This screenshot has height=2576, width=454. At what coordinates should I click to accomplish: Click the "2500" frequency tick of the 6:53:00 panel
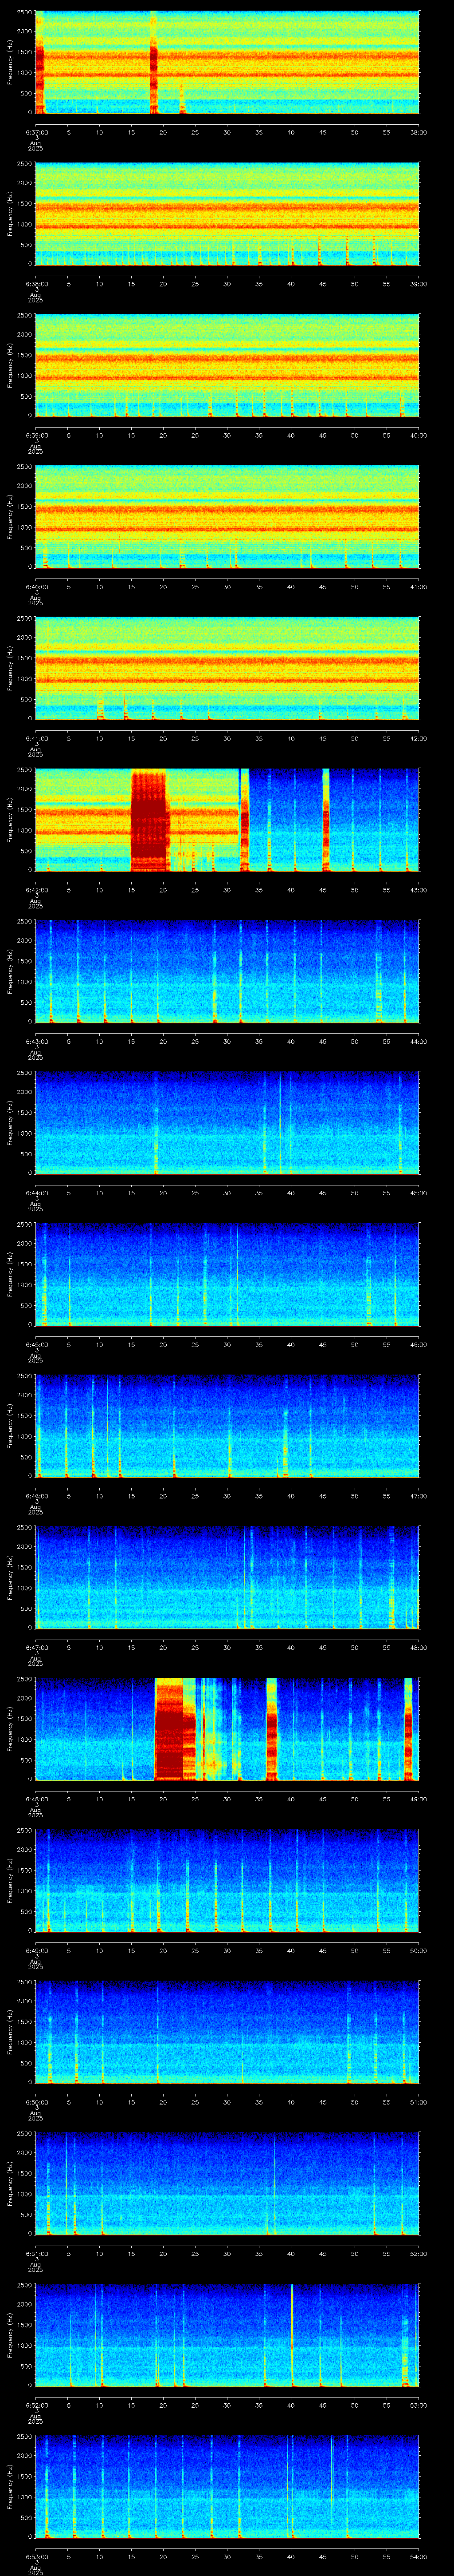coord(24,2437)
